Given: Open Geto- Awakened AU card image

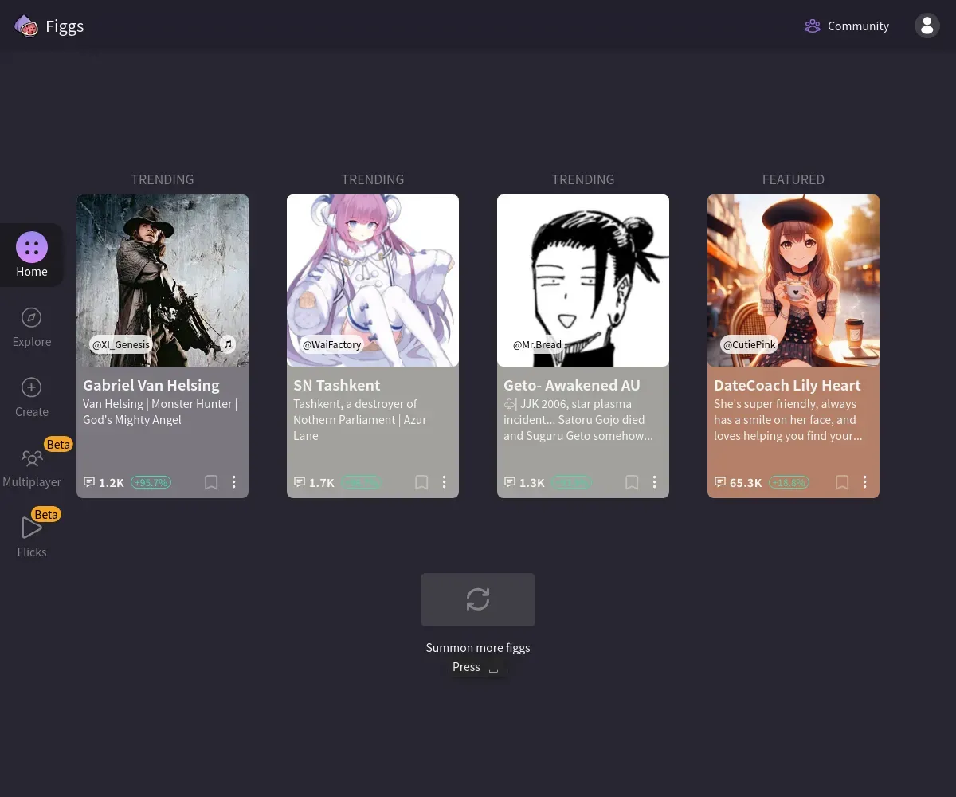Looking at the screenshot, I should tap(583, 281).
